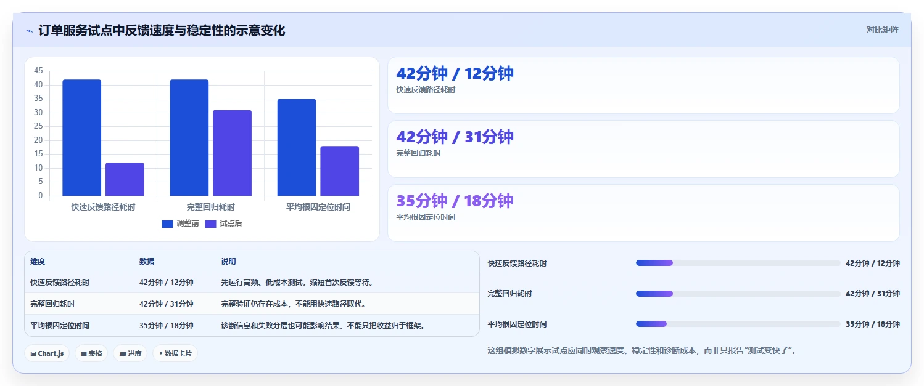Click description starting 诊断信息和失败分层
Viewport: 924px width, 386px height.
tap(323, 325)
